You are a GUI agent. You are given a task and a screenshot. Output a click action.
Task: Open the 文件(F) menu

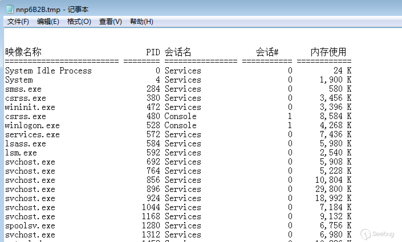(x=18, y=22)
